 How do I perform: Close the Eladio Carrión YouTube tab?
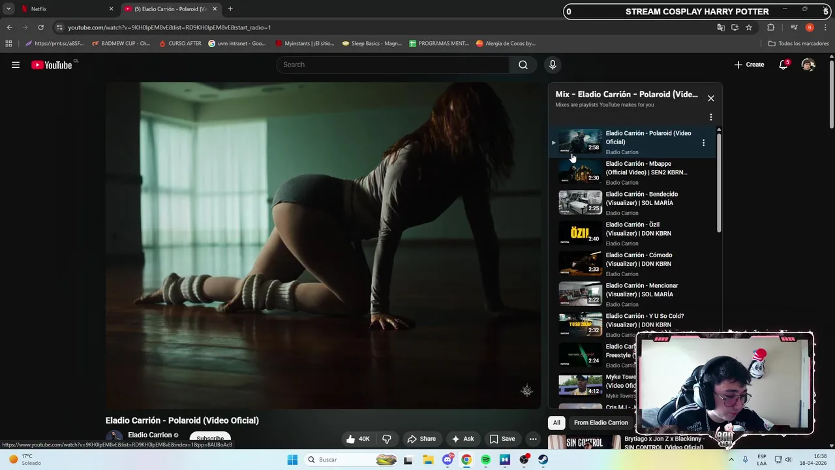point(215,9)
